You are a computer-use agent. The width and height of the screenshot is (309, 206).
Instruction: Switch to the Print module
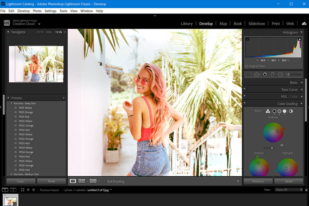(276, 23)
